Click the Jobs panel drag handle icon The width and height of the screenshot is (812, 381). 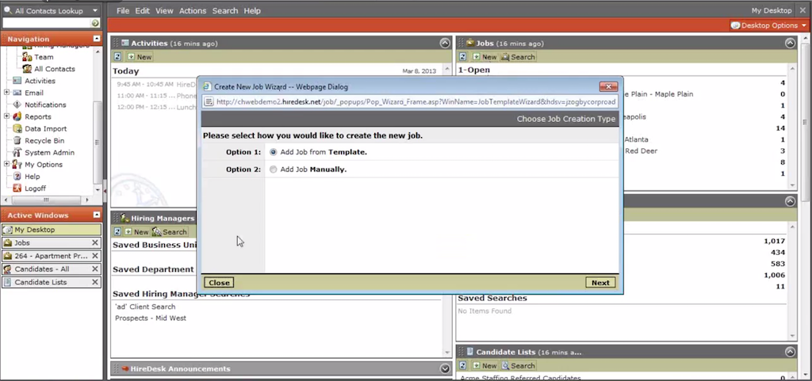point(461,44)
